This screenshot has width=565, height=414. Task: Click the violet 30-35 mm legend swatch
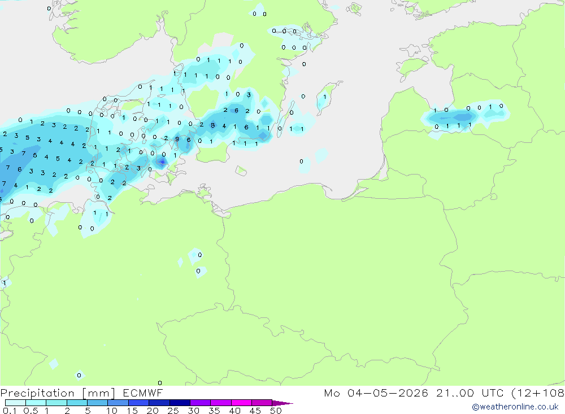[x=200, y=403]
